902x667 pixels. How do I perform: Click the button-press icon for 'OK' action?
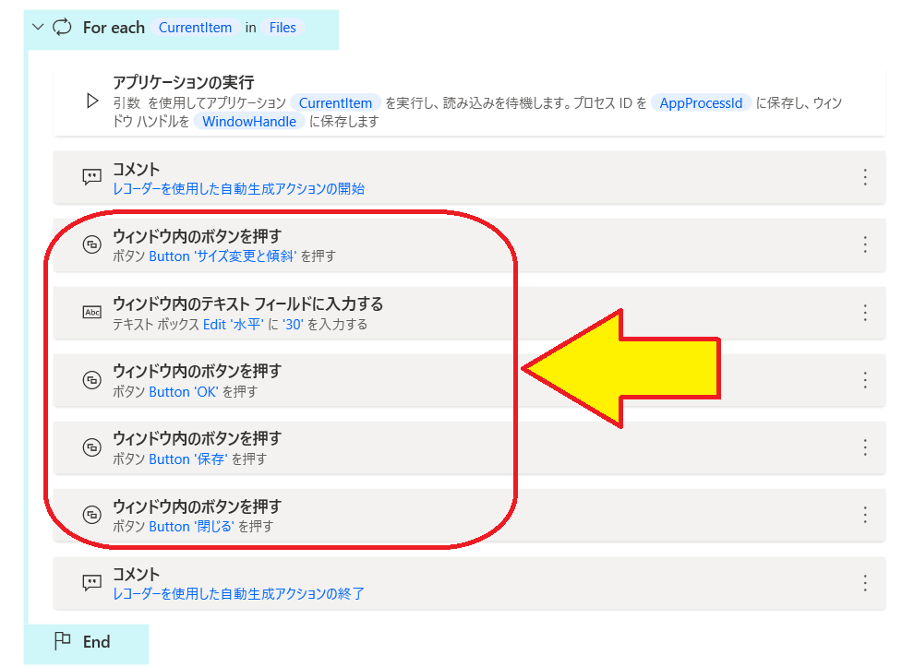point(91,380)
